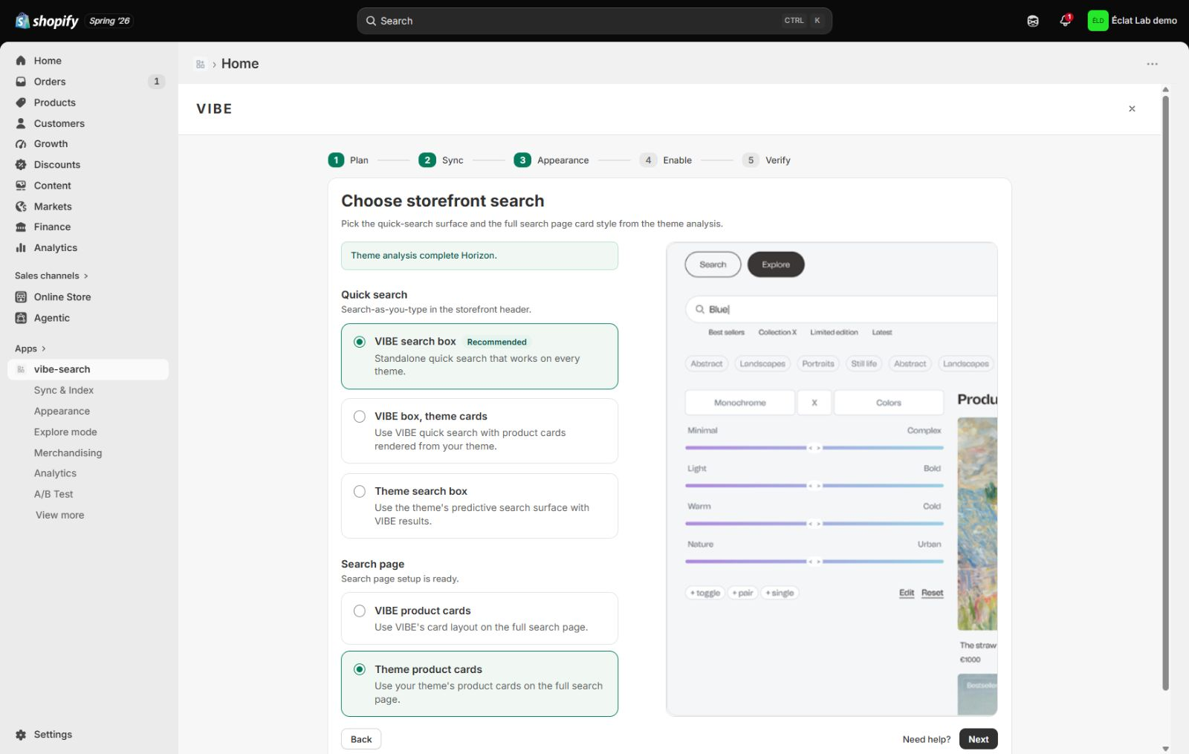Click the Back button
The image size is (1189, 754).
pyautogui.click(x=361, y=739)
